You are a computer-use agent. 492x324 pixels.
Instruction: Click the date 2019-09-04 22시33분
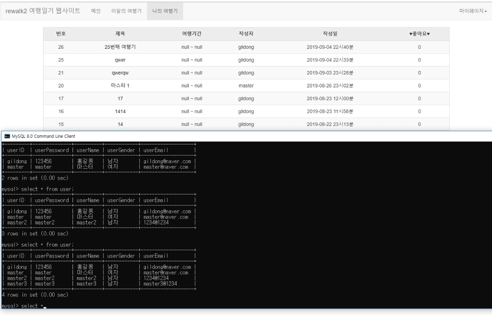[330, 60]
